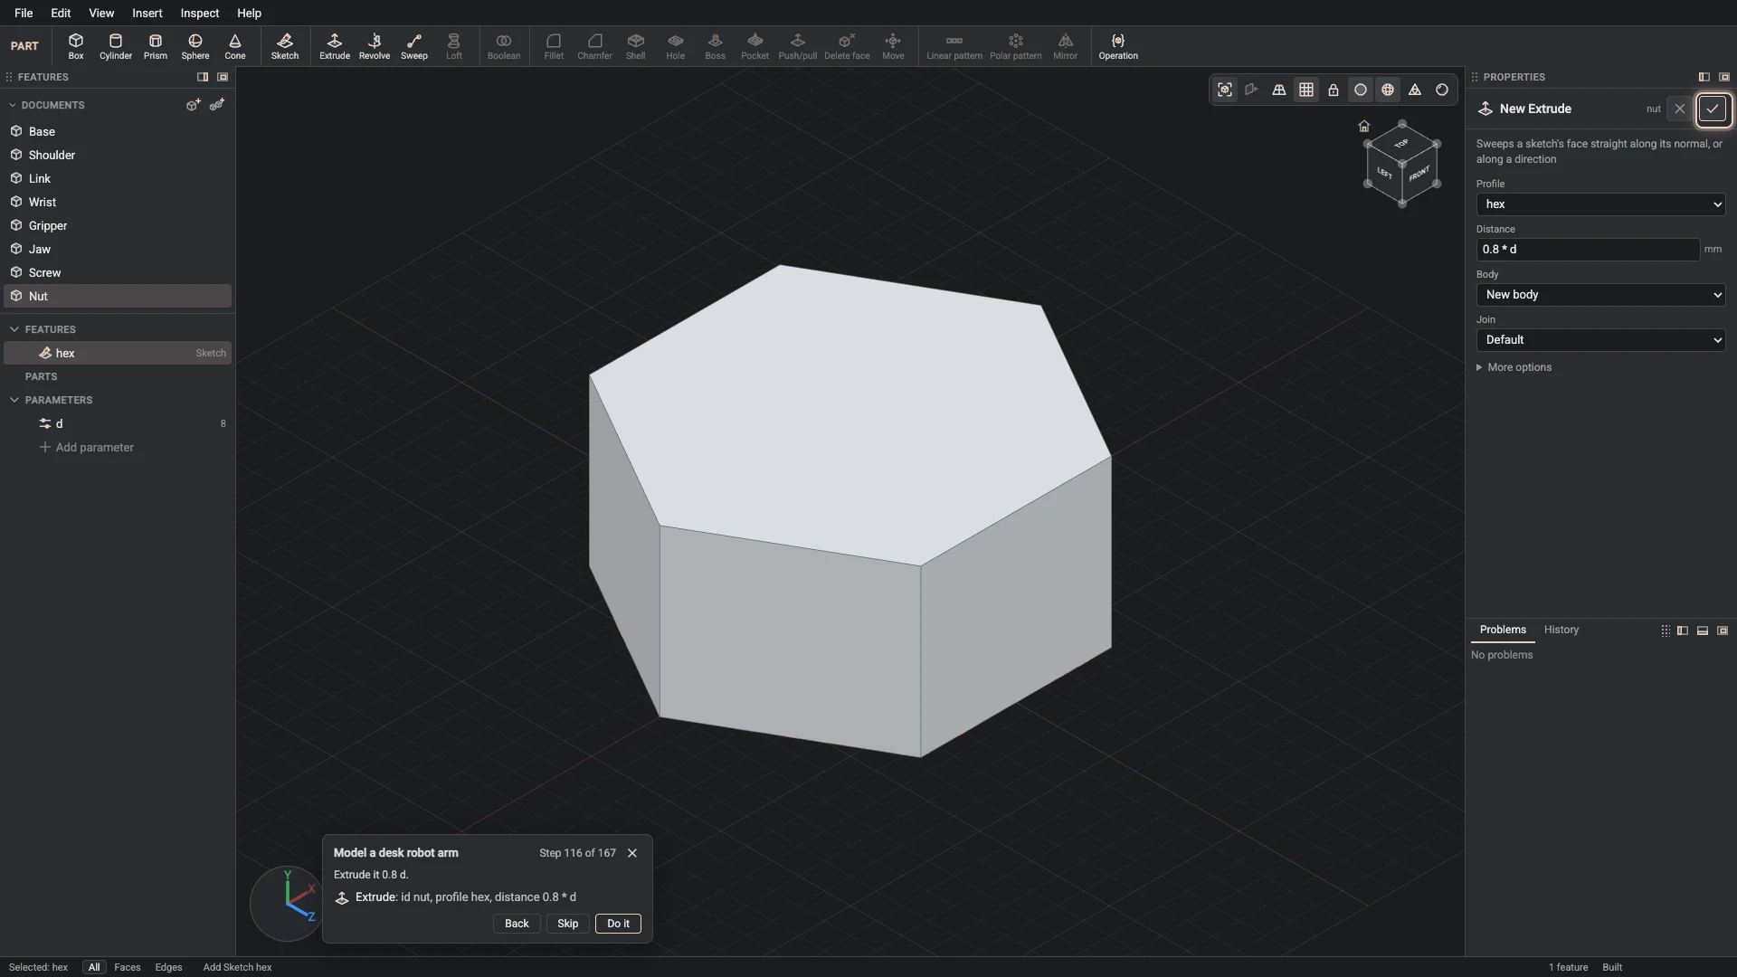1737x977 pixels.
Task: Toggle solid shading circle mode
Action: [x=1361, y=90]
